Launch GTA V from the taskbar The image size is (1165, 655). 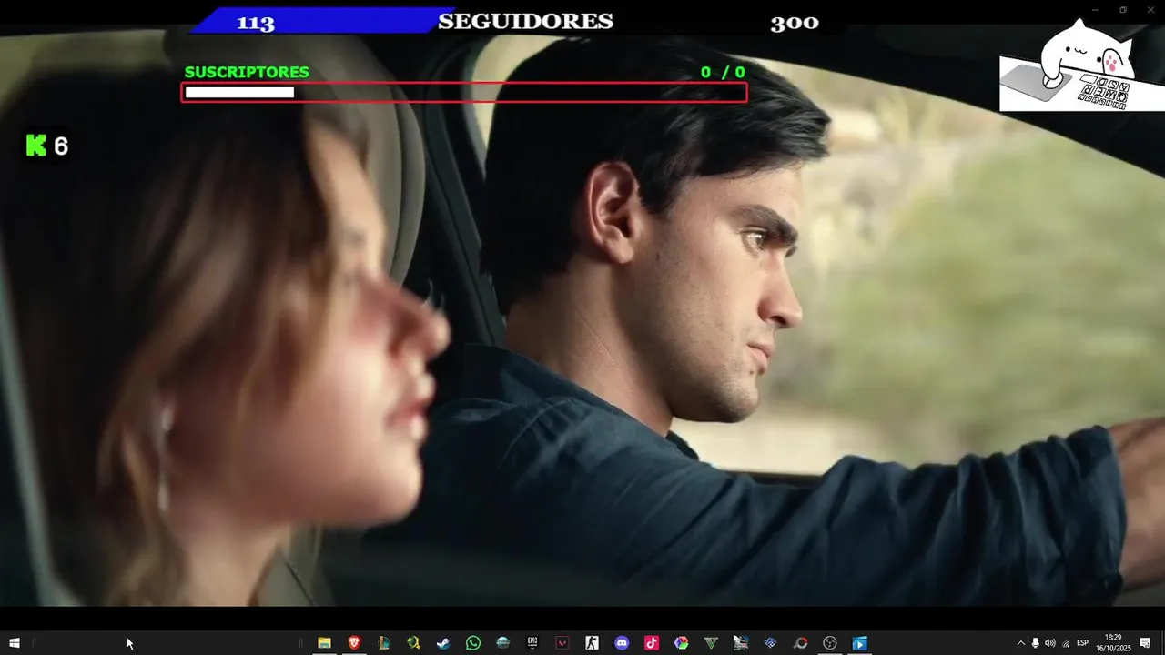point(711,643)
